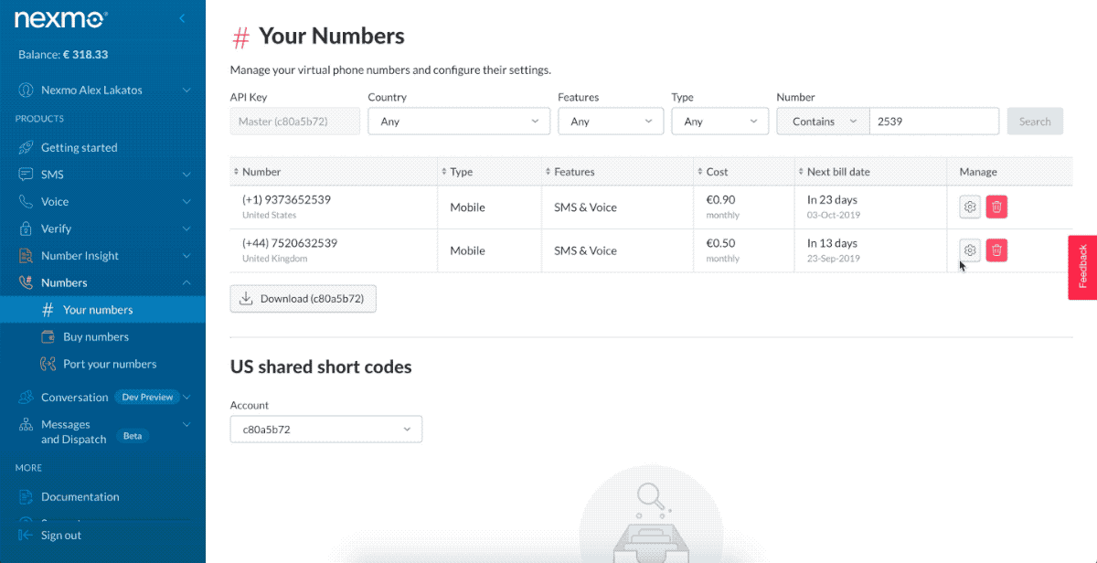Open settings for the US number
This screenshot has width=1097, height=563.
(969, 207)
